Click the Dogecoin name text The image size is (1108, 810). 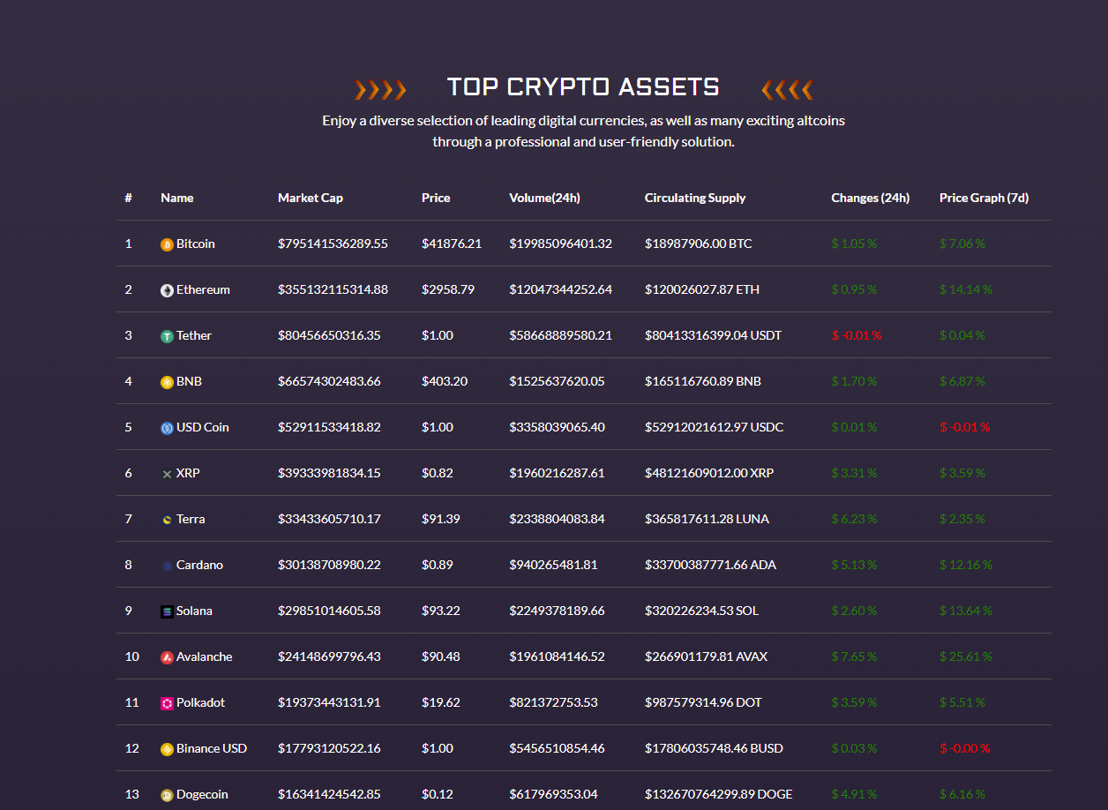pyautogui.click(x=202, y=794)
